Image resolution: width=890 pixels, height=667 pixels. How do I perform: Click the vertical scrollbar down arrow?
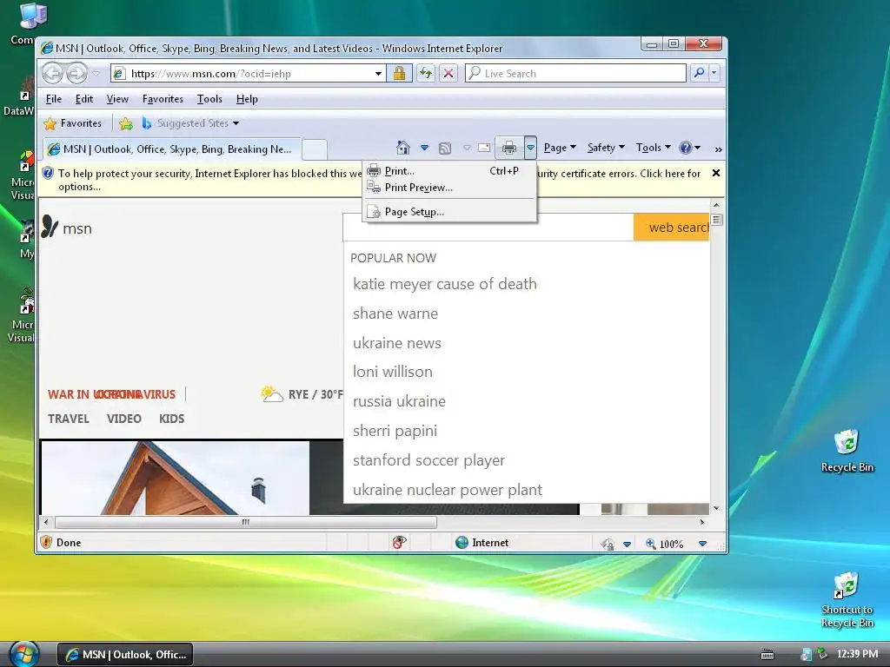(x=716, y=508)
